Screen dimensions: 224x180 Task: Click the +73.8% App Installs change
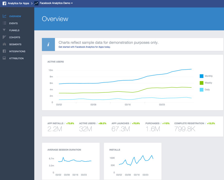[70, 123]
